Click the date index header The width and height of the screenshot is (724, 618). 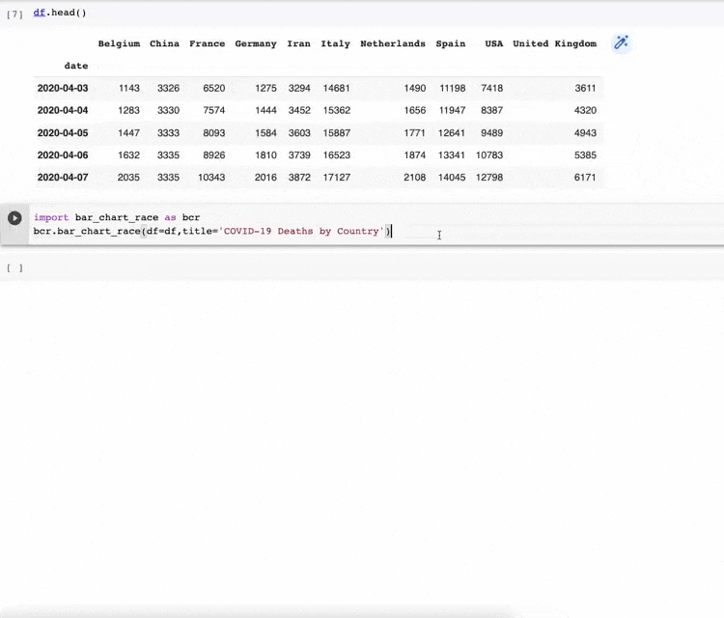pos(75,66)
